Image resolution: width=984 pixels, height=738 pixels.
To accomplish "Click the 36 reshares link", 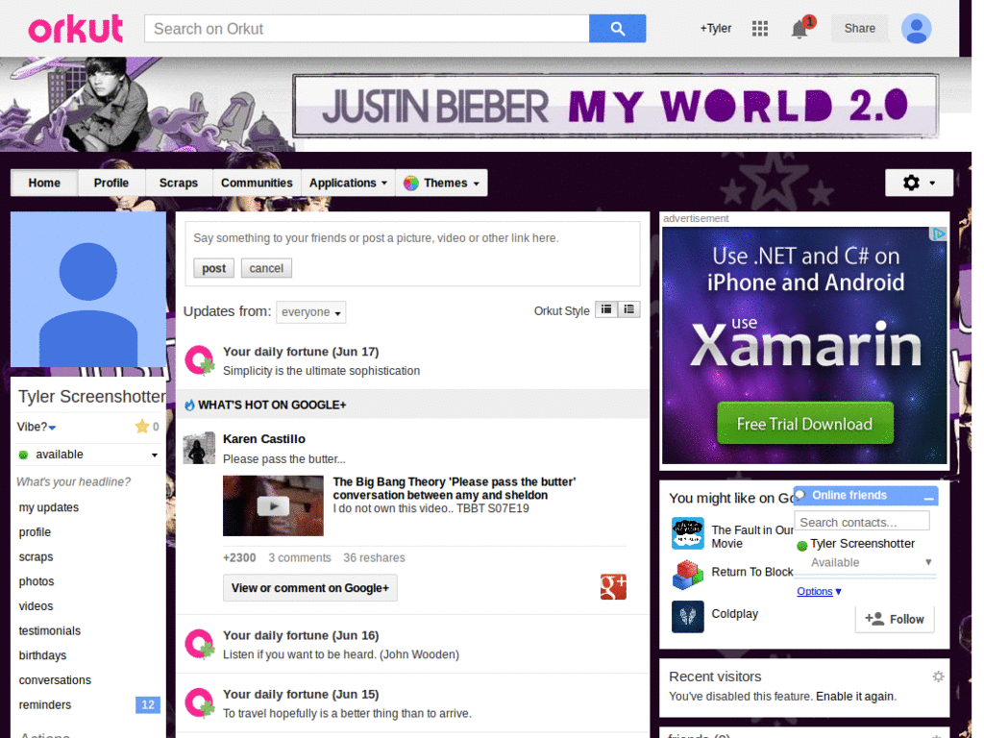I will point(374,558).
